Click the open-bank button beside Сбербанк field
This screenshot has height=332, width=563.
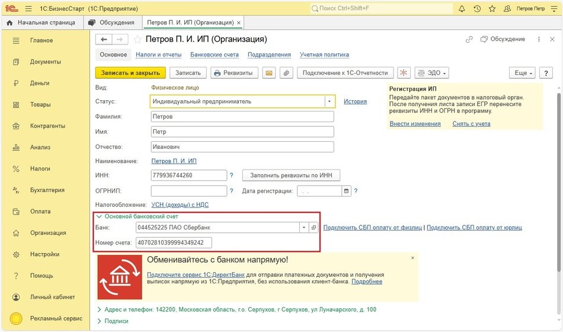[x=314, y=227]
